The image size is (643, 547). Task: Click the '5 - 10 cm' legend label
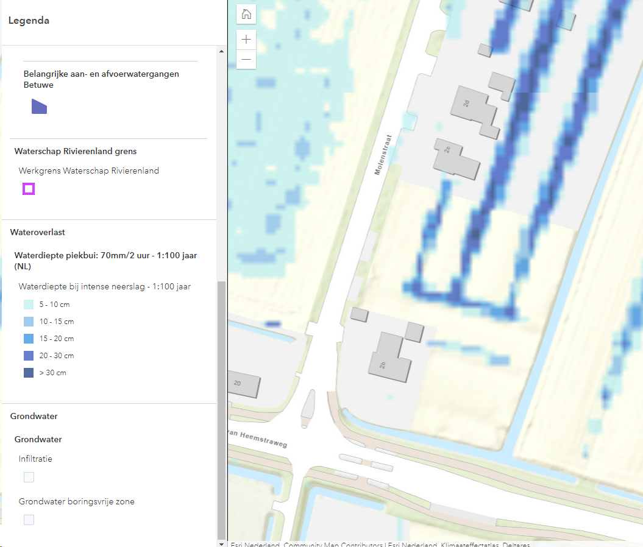tap(54, 305)
